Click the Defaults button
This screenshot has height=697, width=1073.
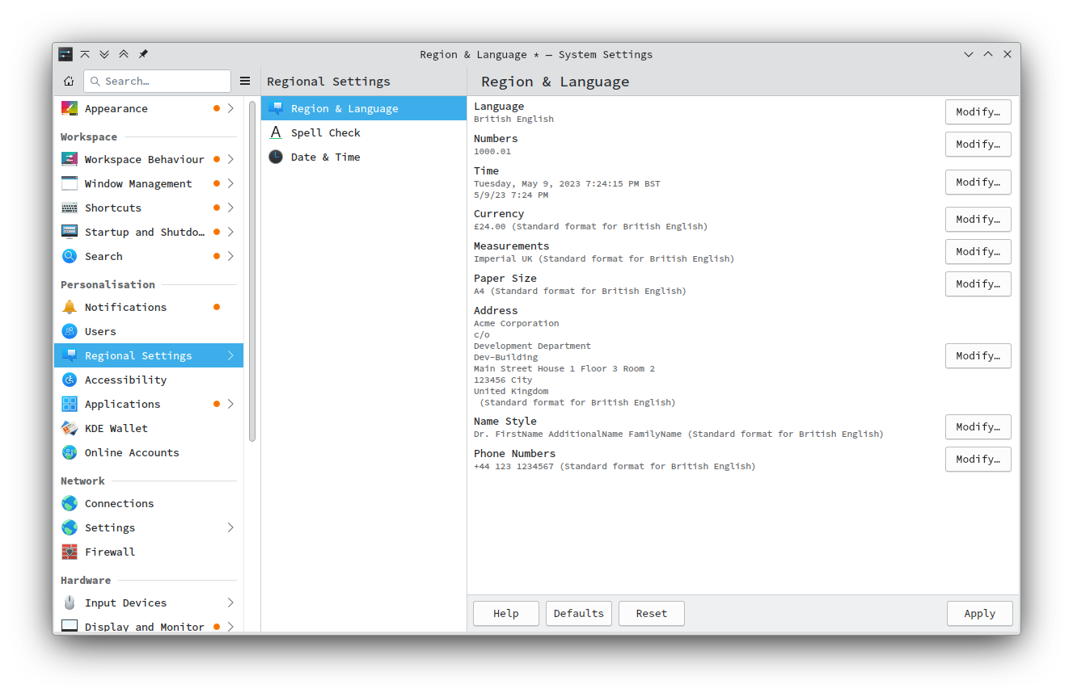(579, 614)
